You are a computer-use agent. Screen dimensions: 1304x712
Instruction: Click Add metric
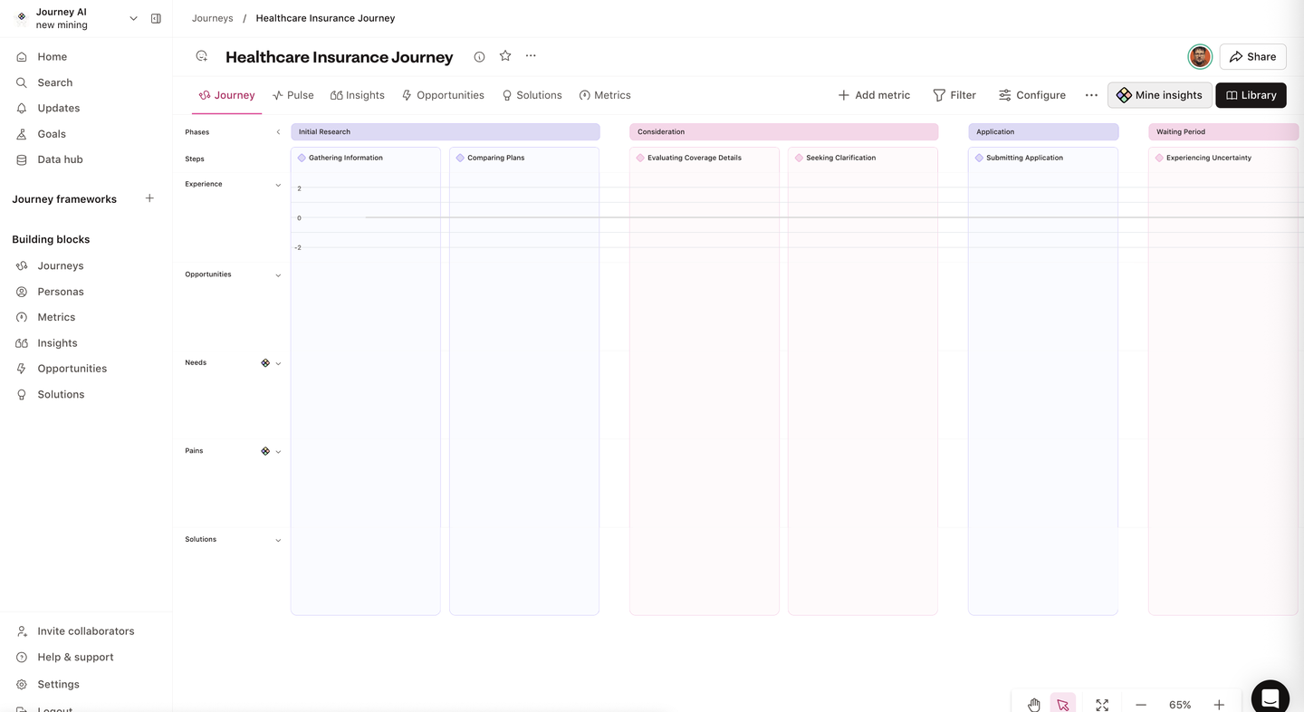pos(874,95)
